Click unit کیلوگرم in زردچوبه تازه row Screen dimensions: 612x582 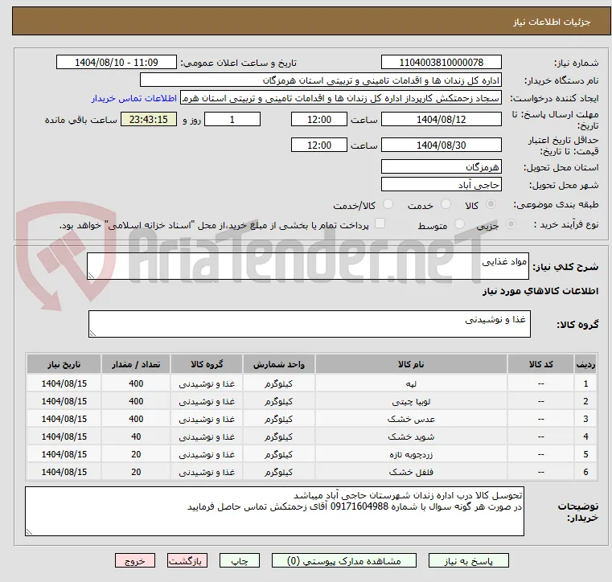click(279, 454)
